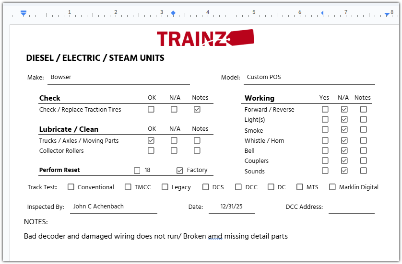
Task: Check the DCS track test box
Action: click(x=206, y=187)
